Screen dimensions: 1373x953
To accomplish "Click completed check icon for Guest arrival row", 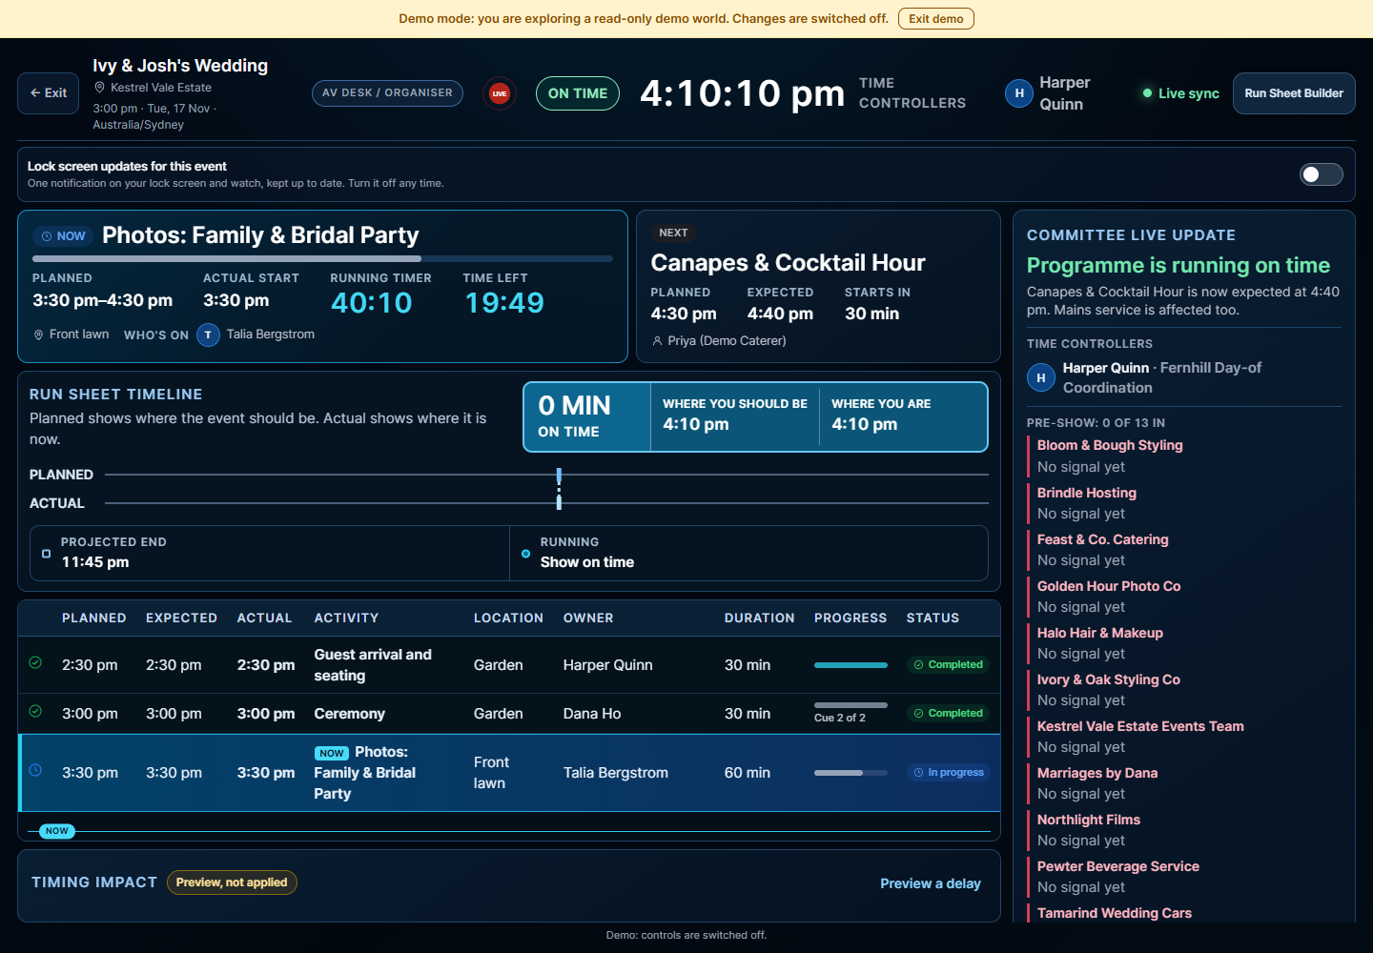I will click(x=35, y=662).
